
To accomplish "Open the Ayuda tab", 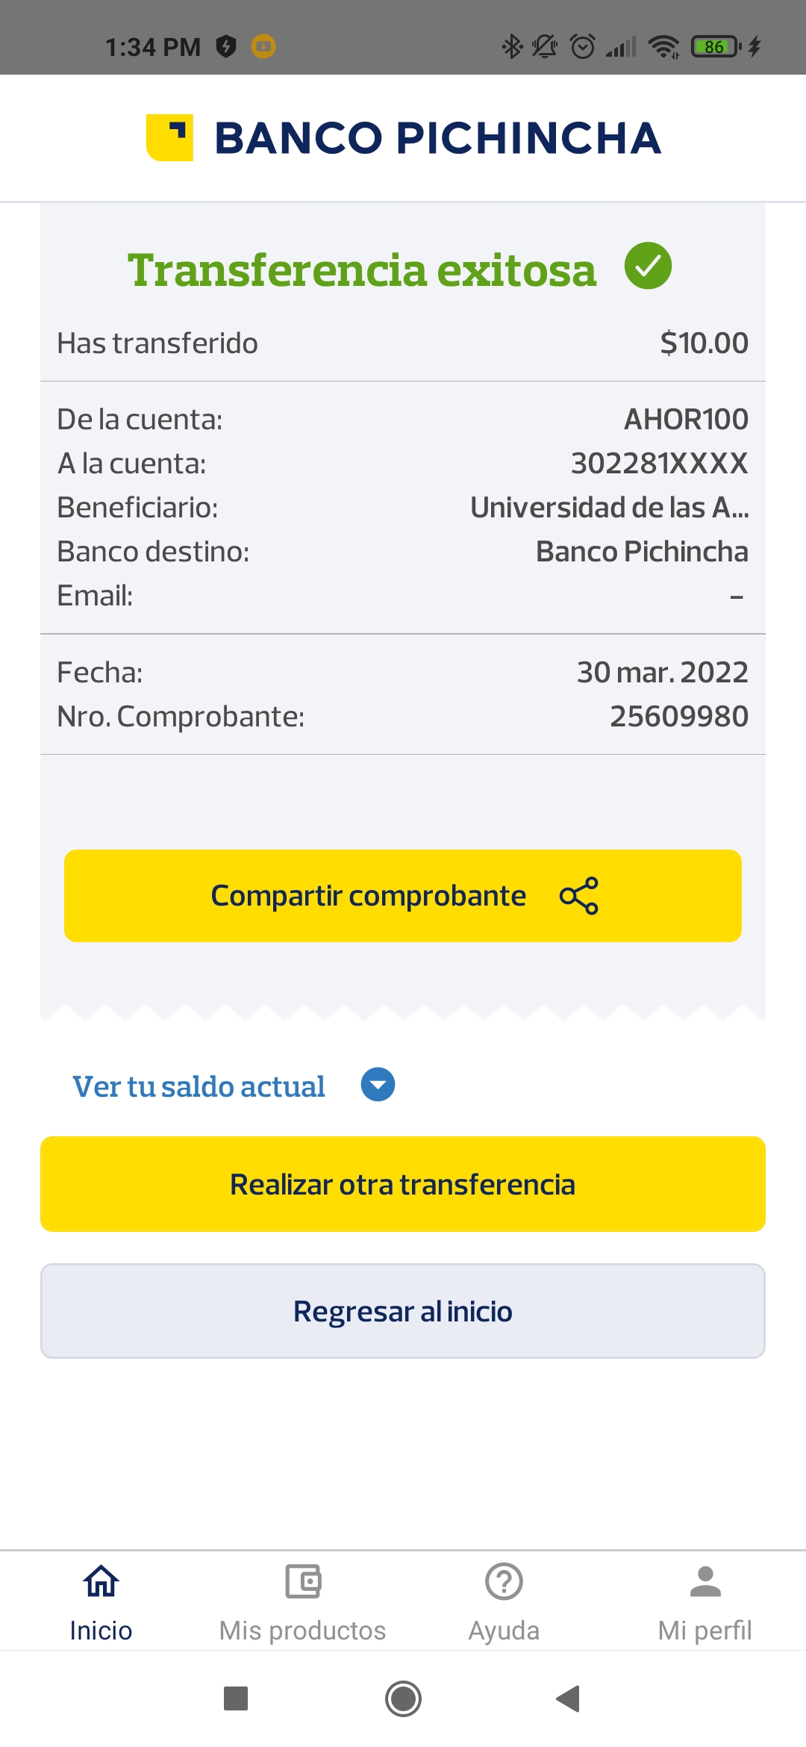I will (504, 1631).
